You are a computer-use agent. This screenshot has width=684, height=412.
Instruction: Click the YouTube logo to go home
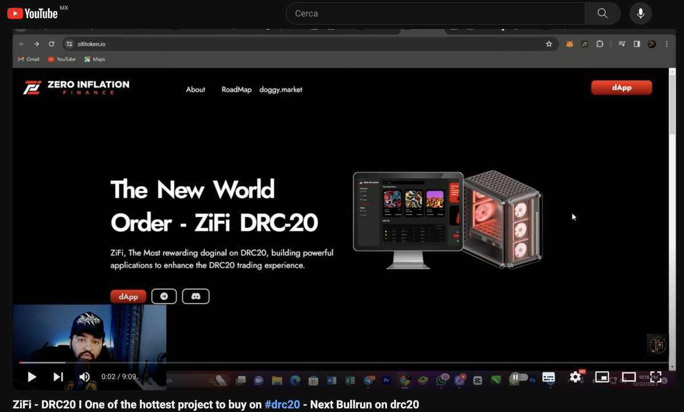coord(32,13)
